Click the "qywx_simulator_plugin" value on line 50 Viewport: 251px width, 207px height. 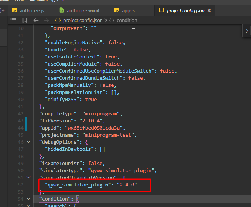tap(121, 170)
